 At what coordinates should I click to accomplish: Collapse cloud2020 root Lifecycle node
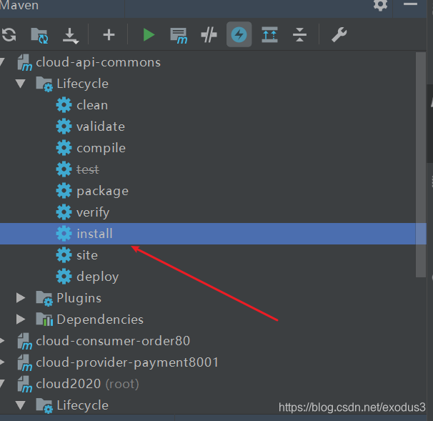click(21, 405)
